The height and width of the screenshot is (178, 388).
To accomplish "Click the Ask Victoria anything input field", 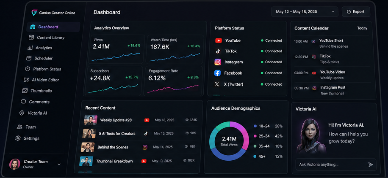I will pyautogui.click(x=336, y=165).
